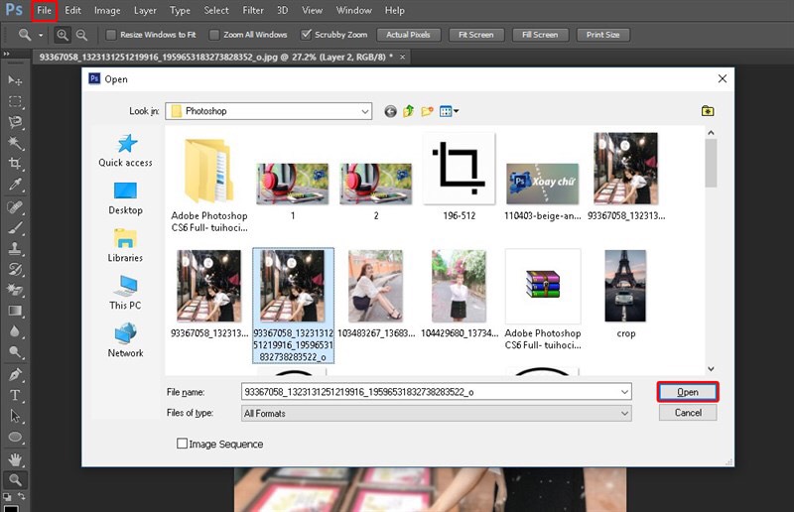Select the Gradient tool
Viewport: 794px width, 512px height.
point(15,311)
